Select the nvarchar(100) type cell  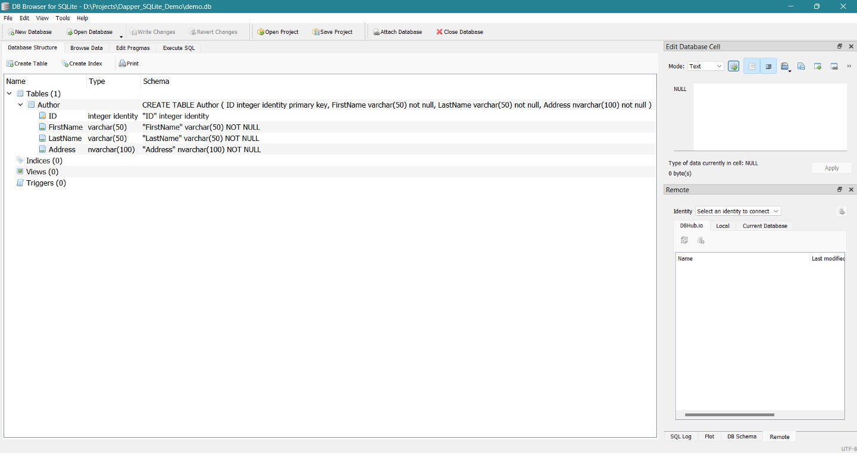pos(111,150)
